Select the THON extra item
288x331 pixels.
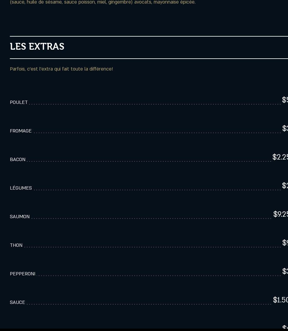coord(16,245)
